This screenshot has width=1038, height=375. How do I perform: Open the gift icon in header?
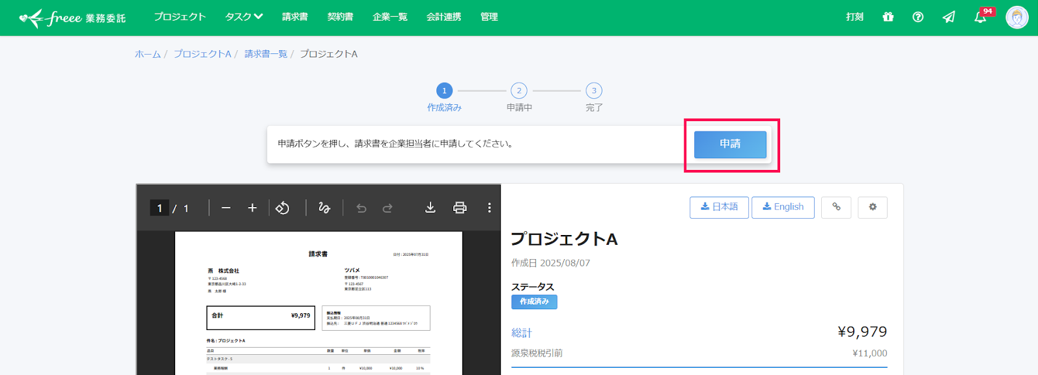(x=888, y=17)
